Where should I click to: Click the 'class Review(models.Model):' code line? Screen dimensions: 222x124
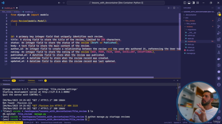click(x=29, y=21)
